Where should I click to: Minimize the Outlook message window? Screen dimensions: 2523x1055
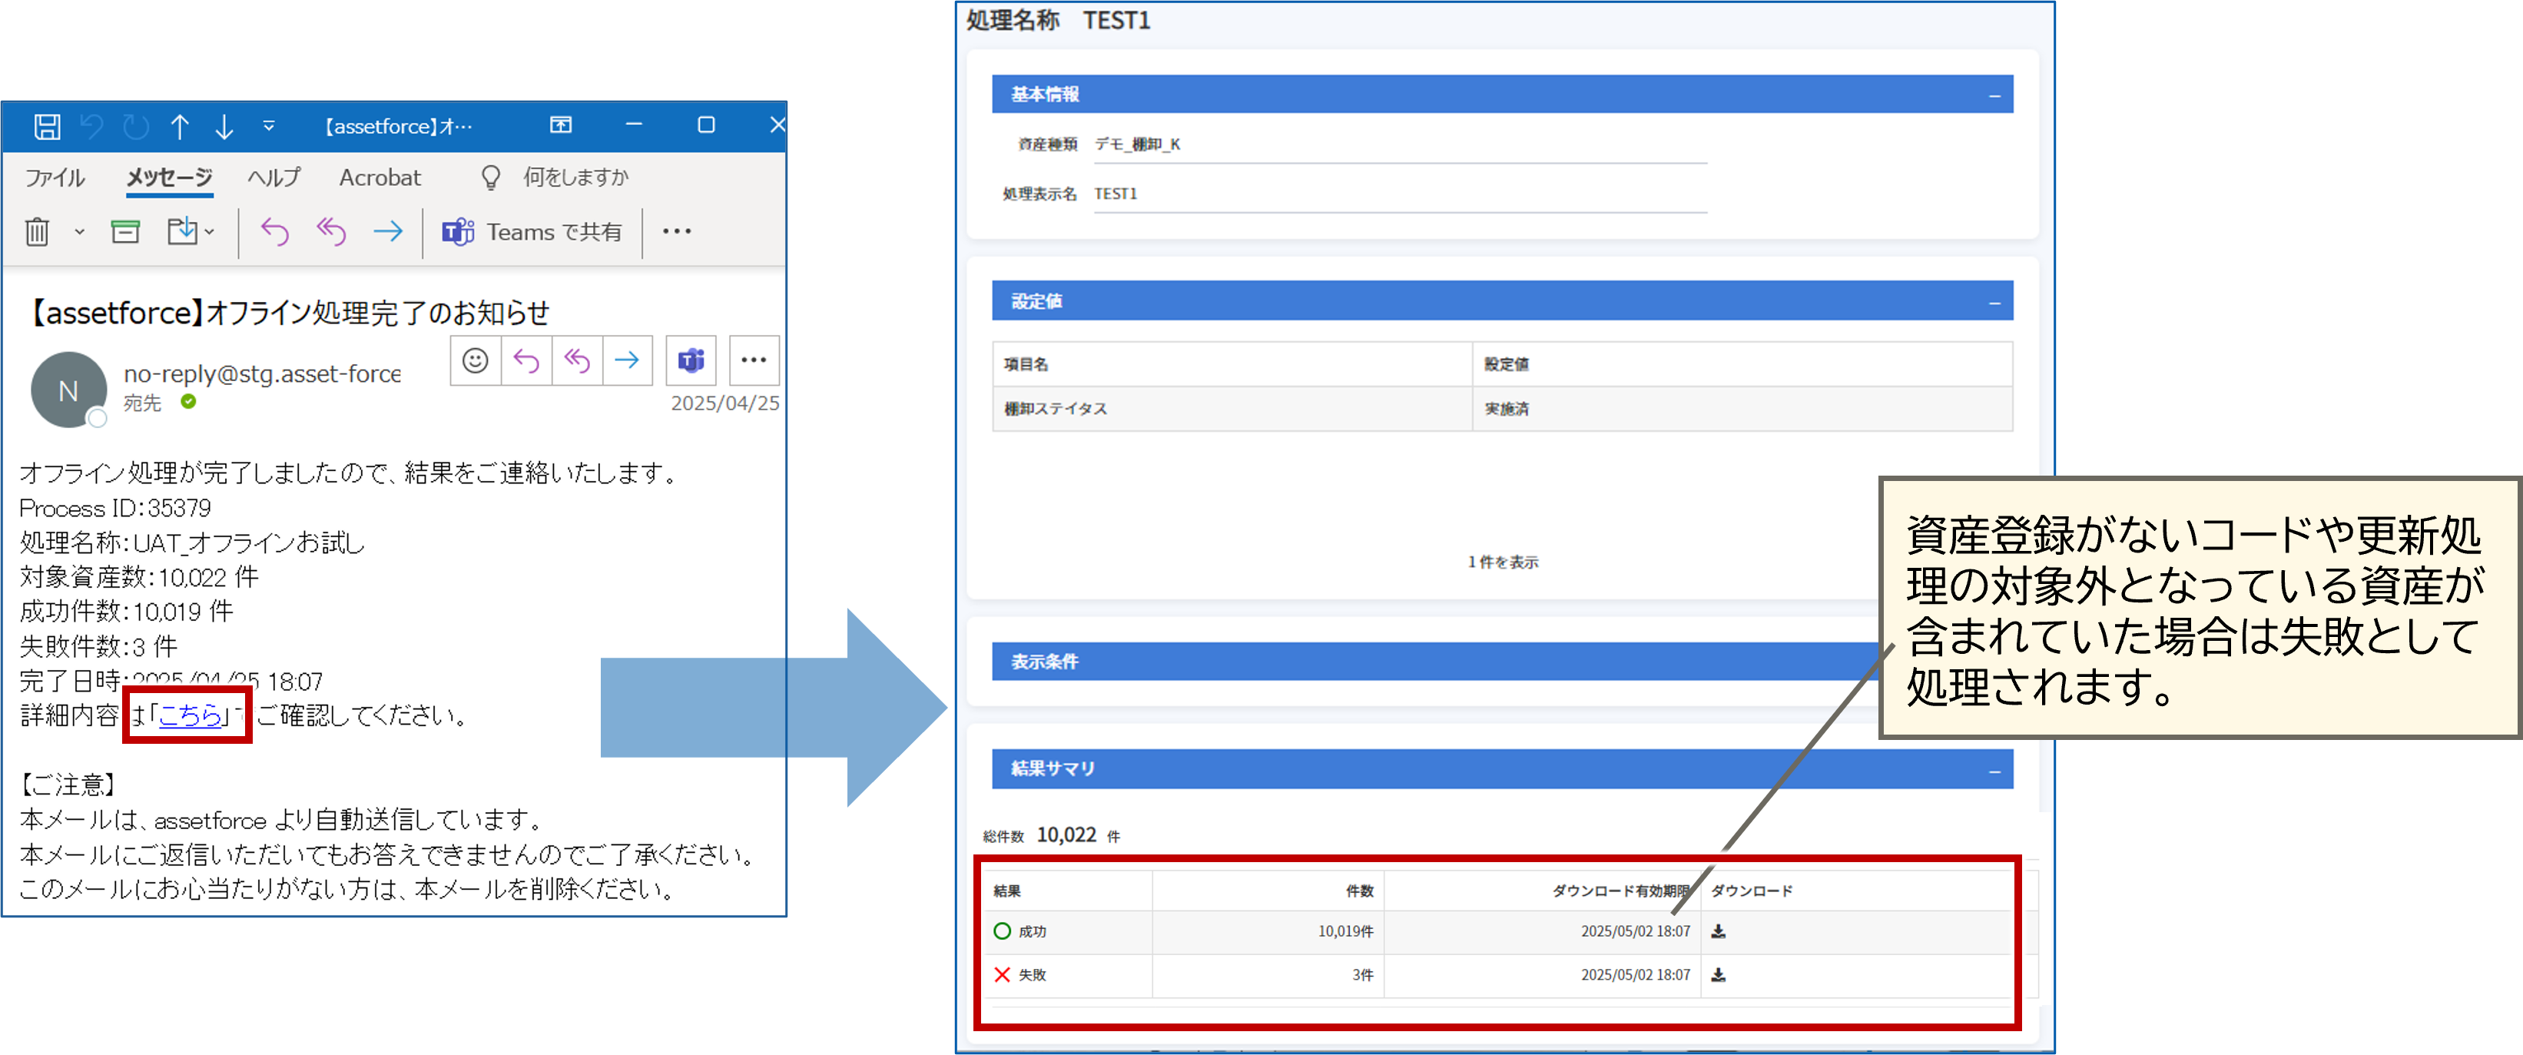[x=634, y=124]
